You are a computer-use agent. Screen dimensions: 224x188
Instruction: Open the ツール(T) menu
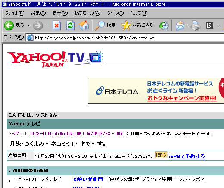115,13
